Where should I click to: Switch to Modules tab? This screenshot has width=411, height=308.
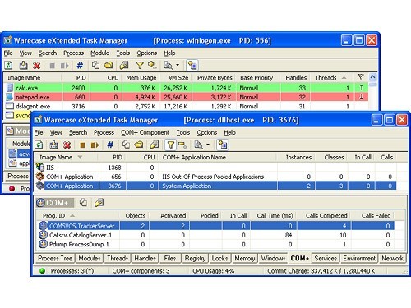point(90,258)
